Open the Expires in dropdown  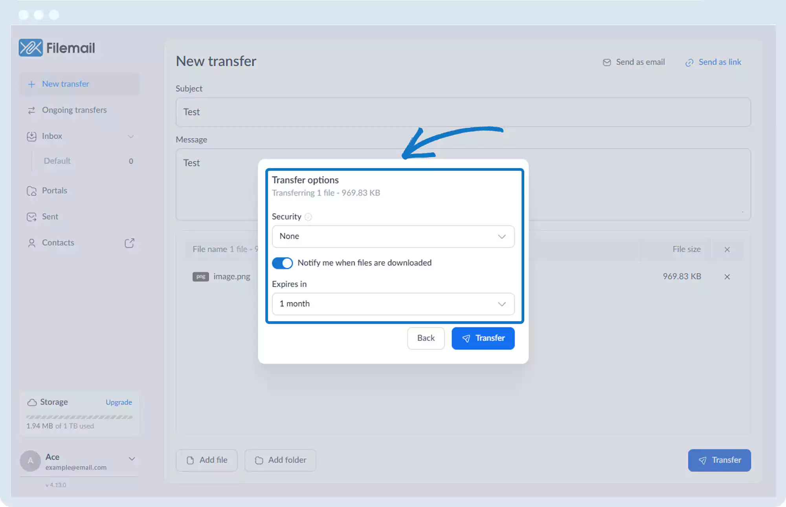[393, 304]
